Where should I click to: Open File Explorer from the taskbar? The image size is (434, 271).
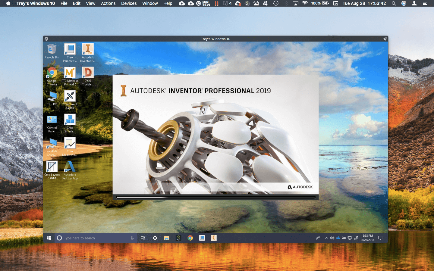click(167, 238)
